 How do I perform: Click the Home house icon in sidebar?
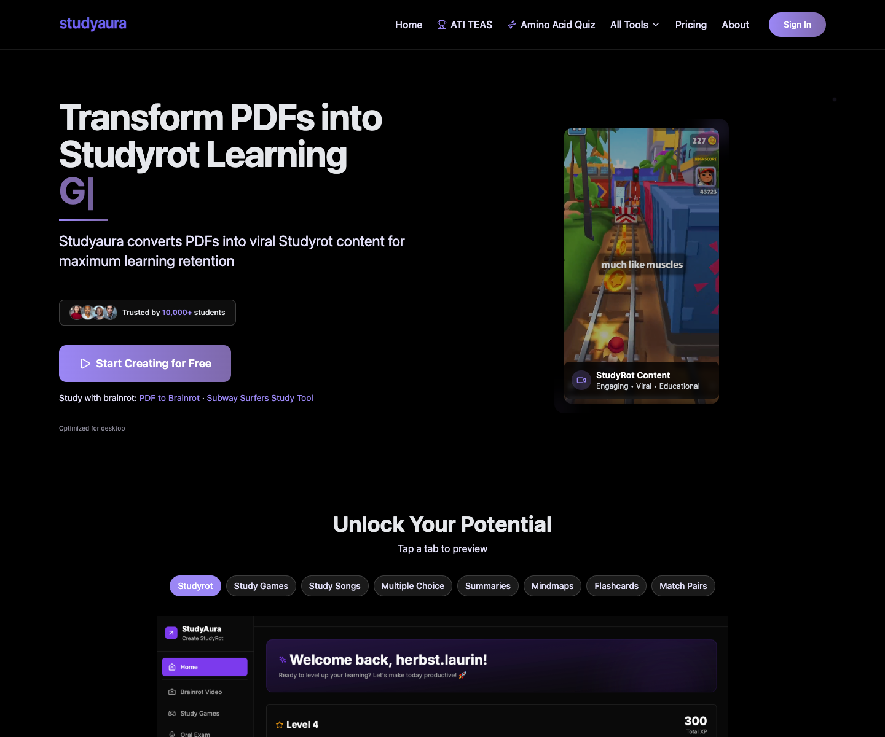tap(172, 667)
